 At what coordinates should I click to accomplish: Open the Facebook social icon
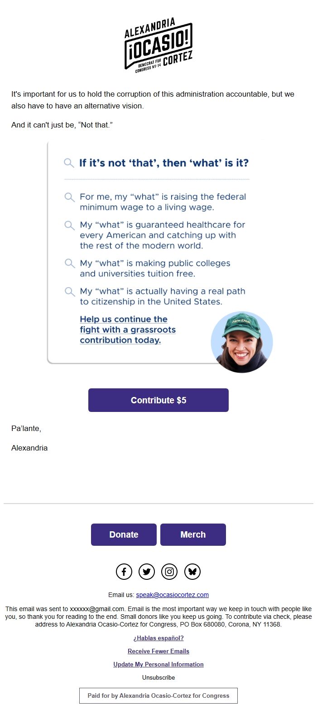(x=124, y=571)
